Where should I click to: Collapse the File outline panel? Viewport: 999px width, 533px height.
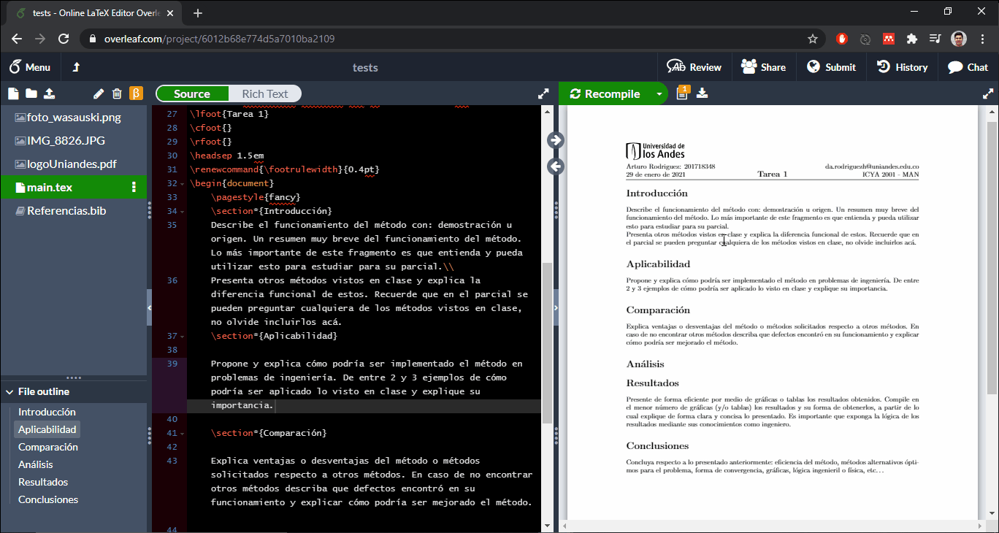click(9, 392)
